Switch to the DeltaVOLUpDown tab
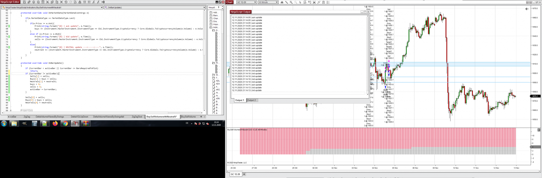The image size is (542, 178). pos(79,117)
